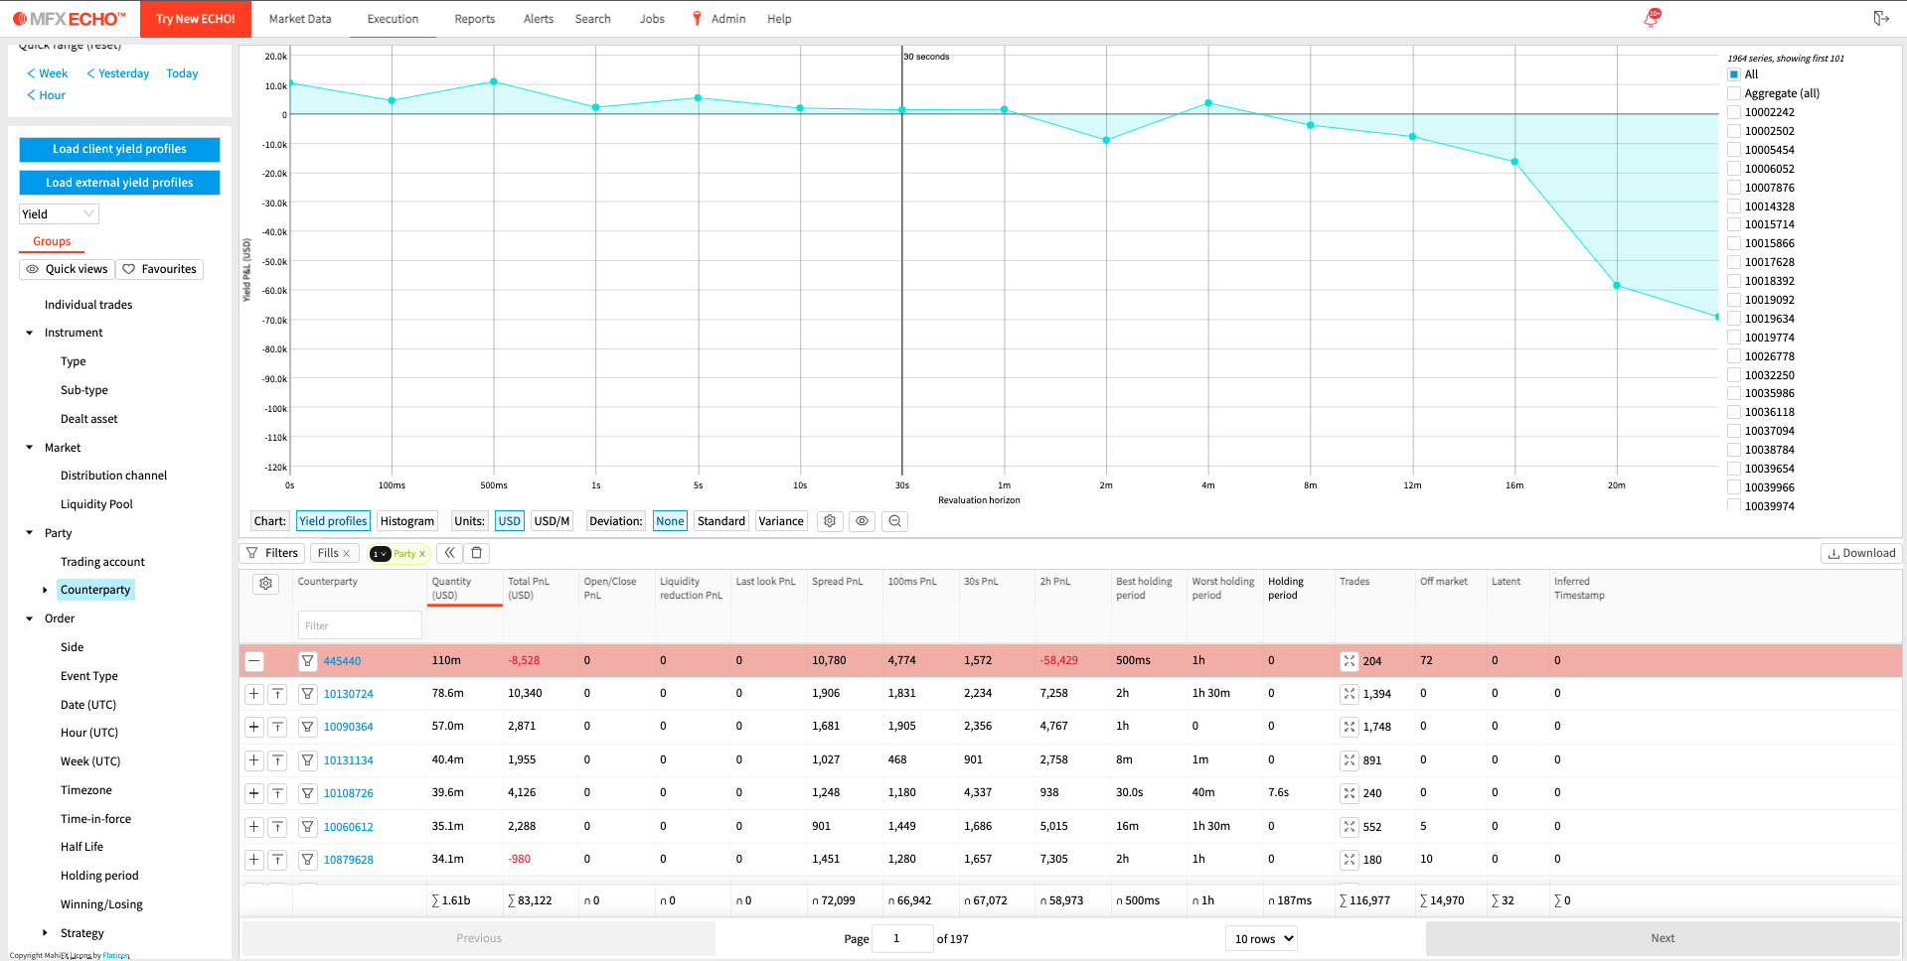Check series 10036118

click(x=1734, y=412)
